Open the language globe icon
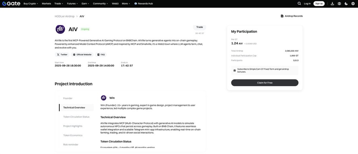Screen dimensions: 358x154 tap(339, 4)
